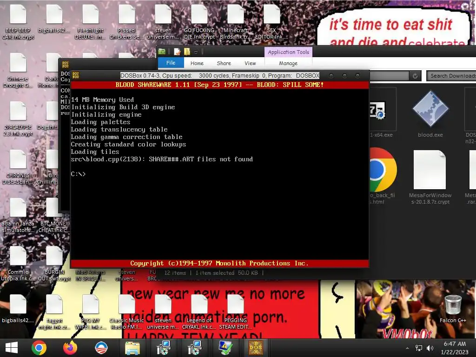Open the network tray icon
The height and width of the screenshot is (357, 476).
pyautogui.click(x=419, y=348)
